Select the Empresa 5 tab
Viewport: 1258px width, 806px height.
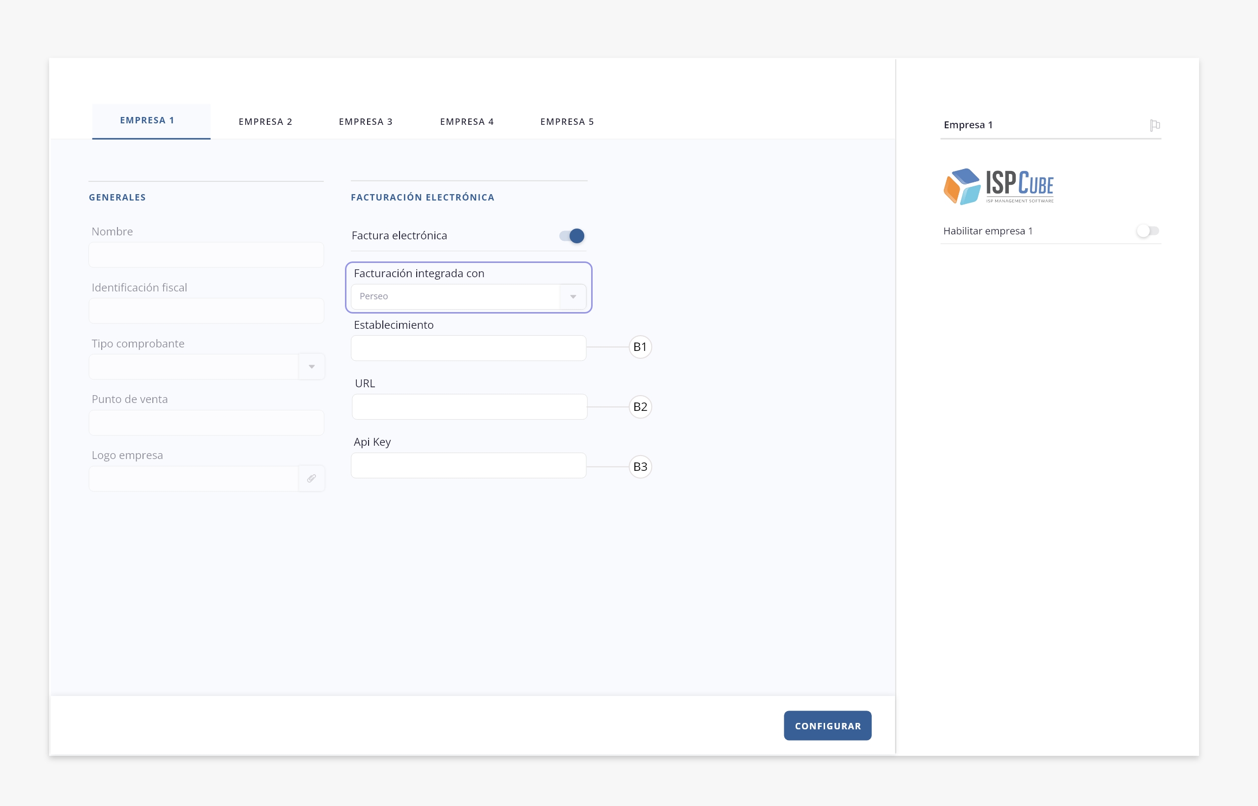[x=567, y=121]
